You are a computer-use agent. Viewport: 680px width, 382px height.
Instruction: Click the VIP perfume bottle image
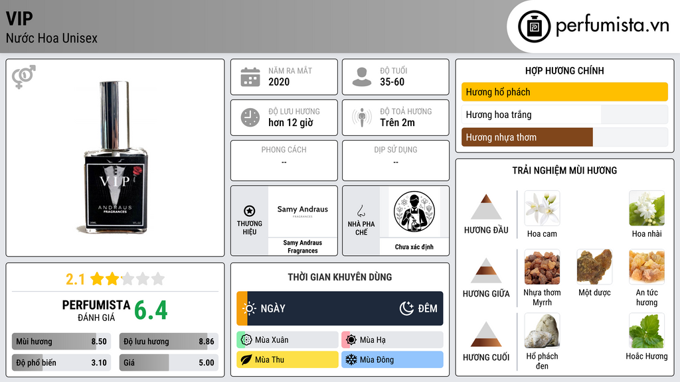click(x=116, y=157)
